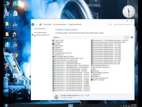142x107 pixels.
Task: Expand the Organize dropdown menu
Action: click(57, 37)
